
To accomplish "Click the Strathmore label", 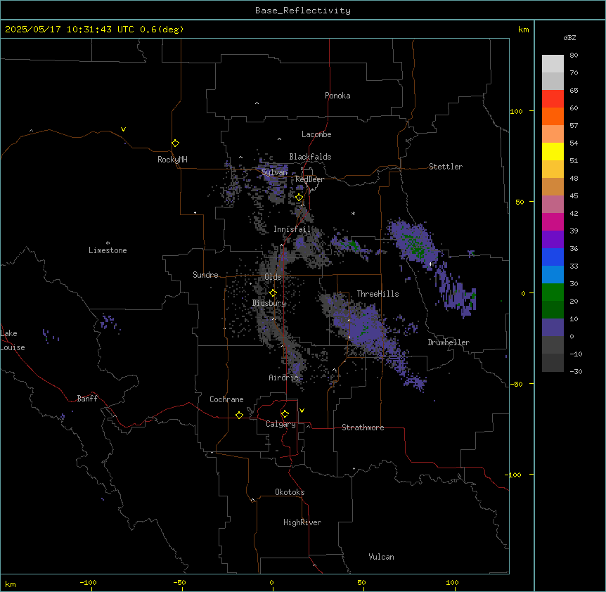I will click(363, 427).
